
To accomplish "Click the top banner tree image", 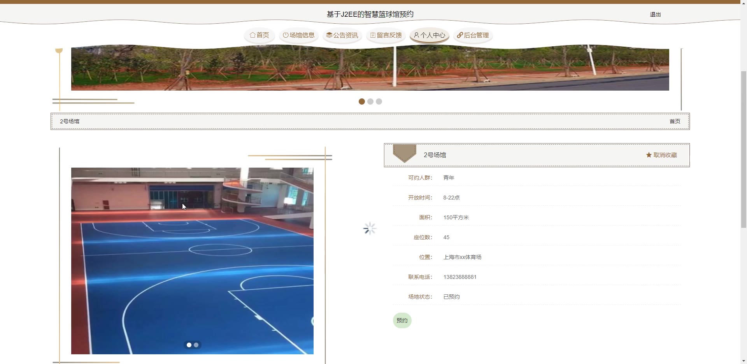I will (370, 68).
